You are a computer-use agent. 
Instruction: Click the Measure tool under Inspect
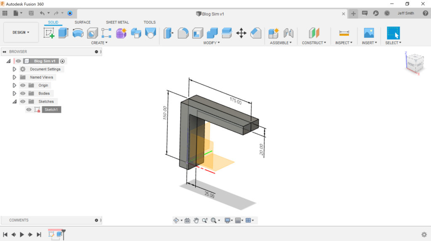tap(344, 33)
